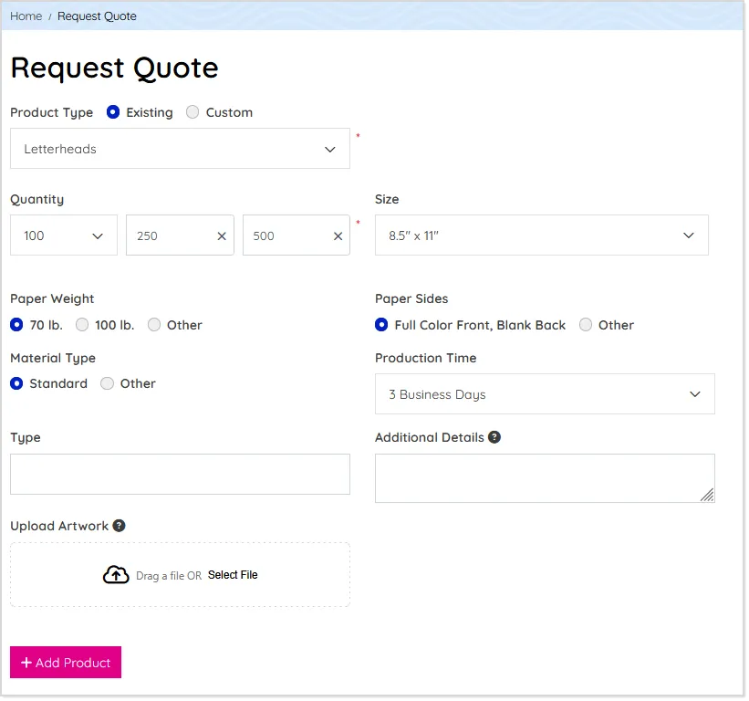749x701 pixels.
Task: Select the Custom product type radio
Action: [x=192, y=112]
